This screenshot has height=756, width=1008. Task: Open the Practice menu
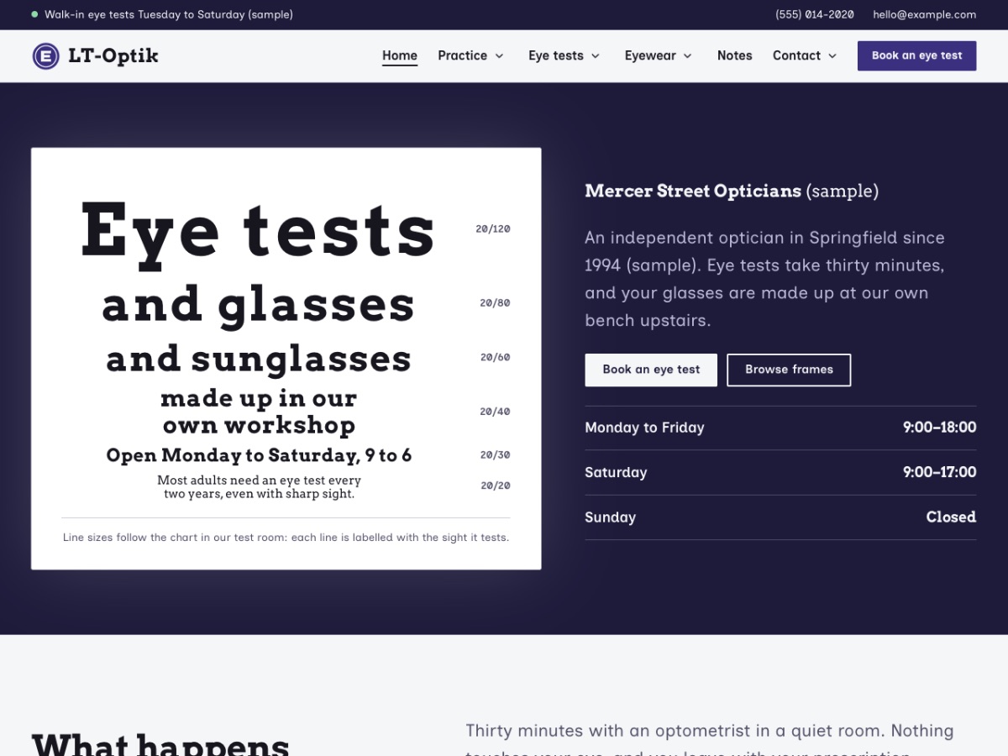point(462,55)
